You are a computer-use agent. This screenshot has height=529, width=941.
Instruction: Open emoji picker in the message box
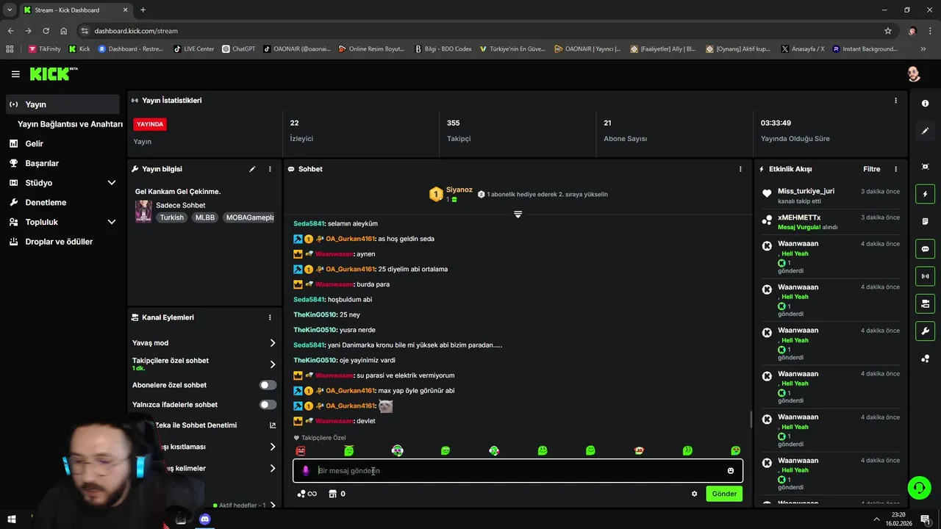731,471
